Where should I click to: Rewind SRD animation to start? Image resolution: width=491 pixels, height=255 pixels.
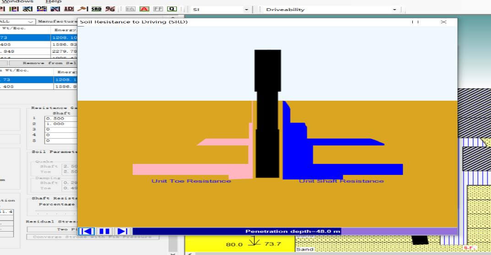tap(86, 231)
